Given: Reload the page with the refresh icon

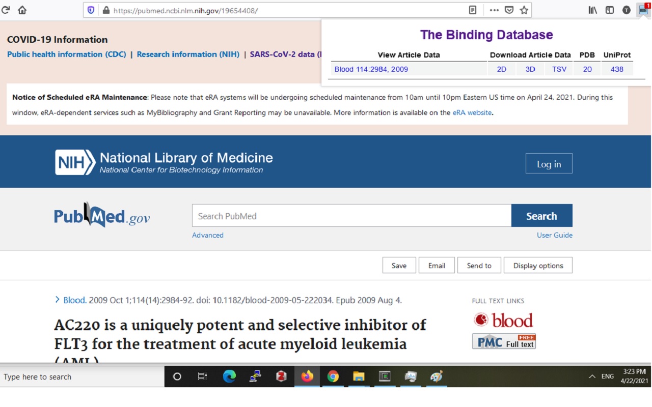Looking at the screenshot, I should 6,10.
